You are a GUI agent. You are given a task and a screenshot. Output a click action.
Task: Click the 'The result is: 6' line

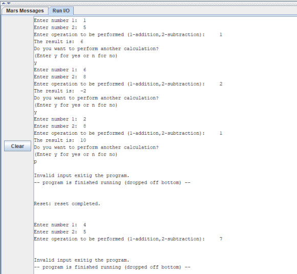pos(58,41)
